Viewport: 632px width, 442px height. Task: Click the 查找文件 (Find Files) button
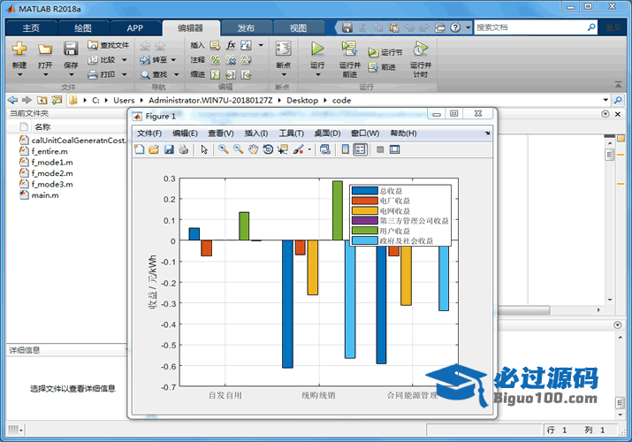coord(108,45)
